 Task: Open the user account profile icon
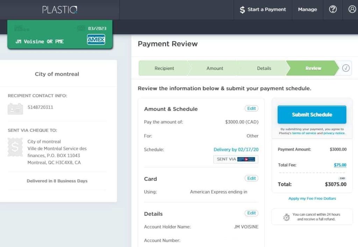tap(352, 9)
